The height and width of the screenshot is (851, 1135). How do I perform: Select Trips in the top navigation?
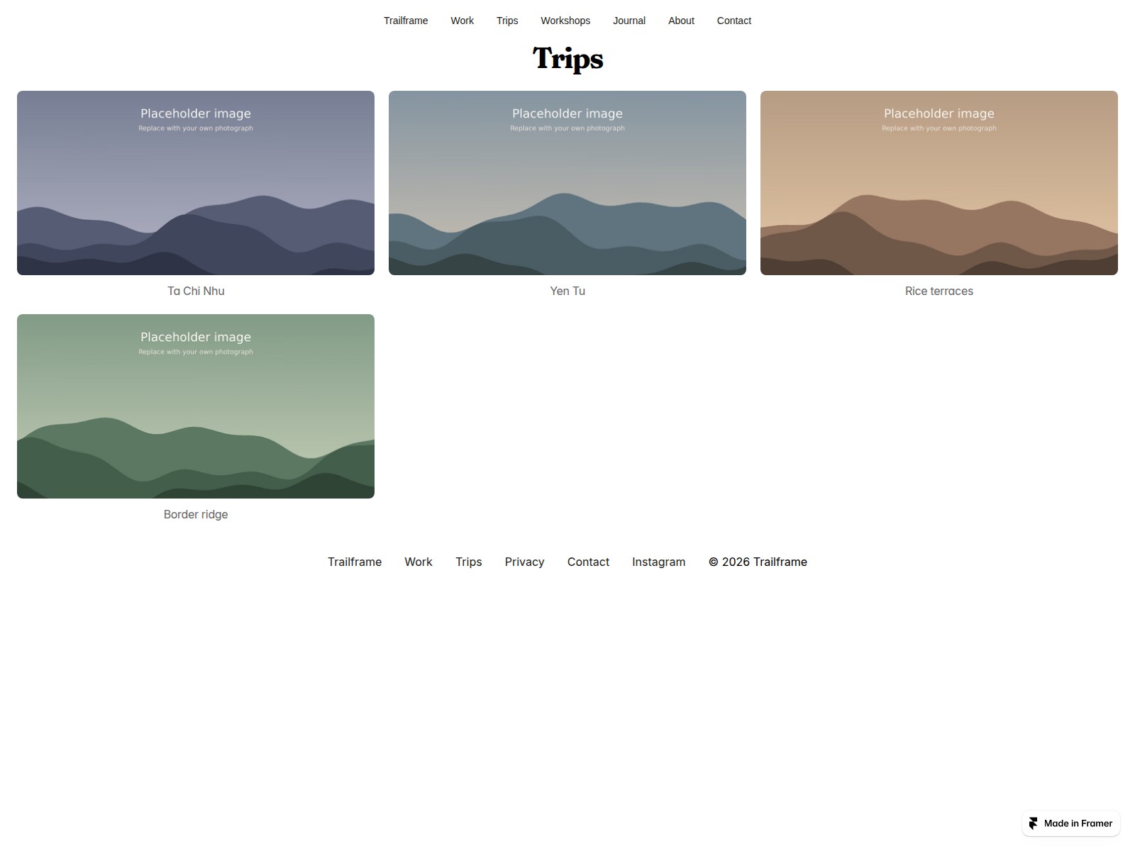coord(507,21)
